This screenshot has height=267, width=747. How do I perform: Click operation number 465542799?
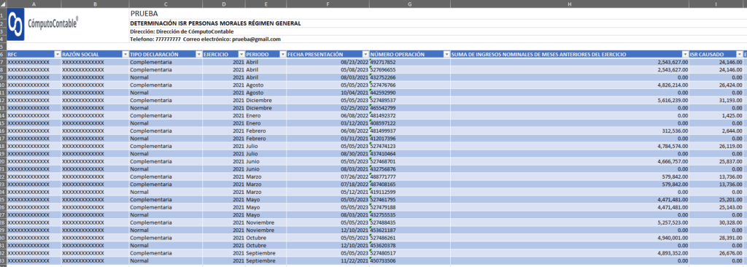click(x=382, y=108)
